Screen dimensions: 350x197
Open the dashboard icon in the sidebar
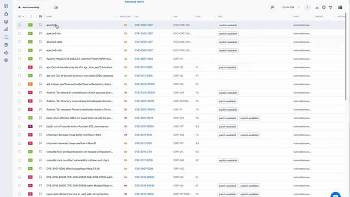coord(6,6)
